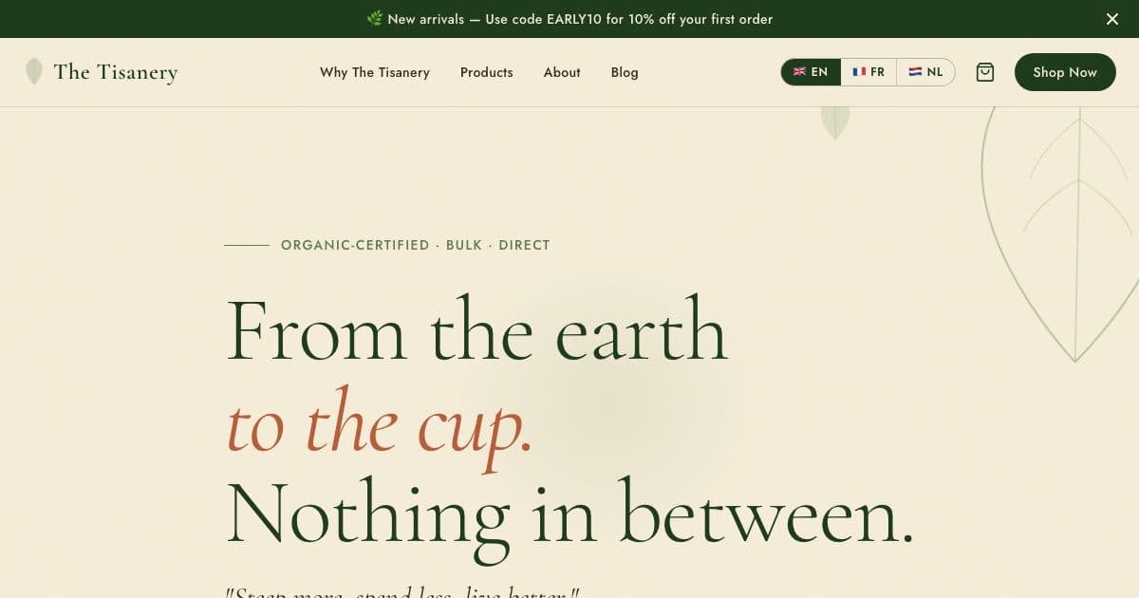
Task: Click the italic to the cup. text
Action: 380,425
